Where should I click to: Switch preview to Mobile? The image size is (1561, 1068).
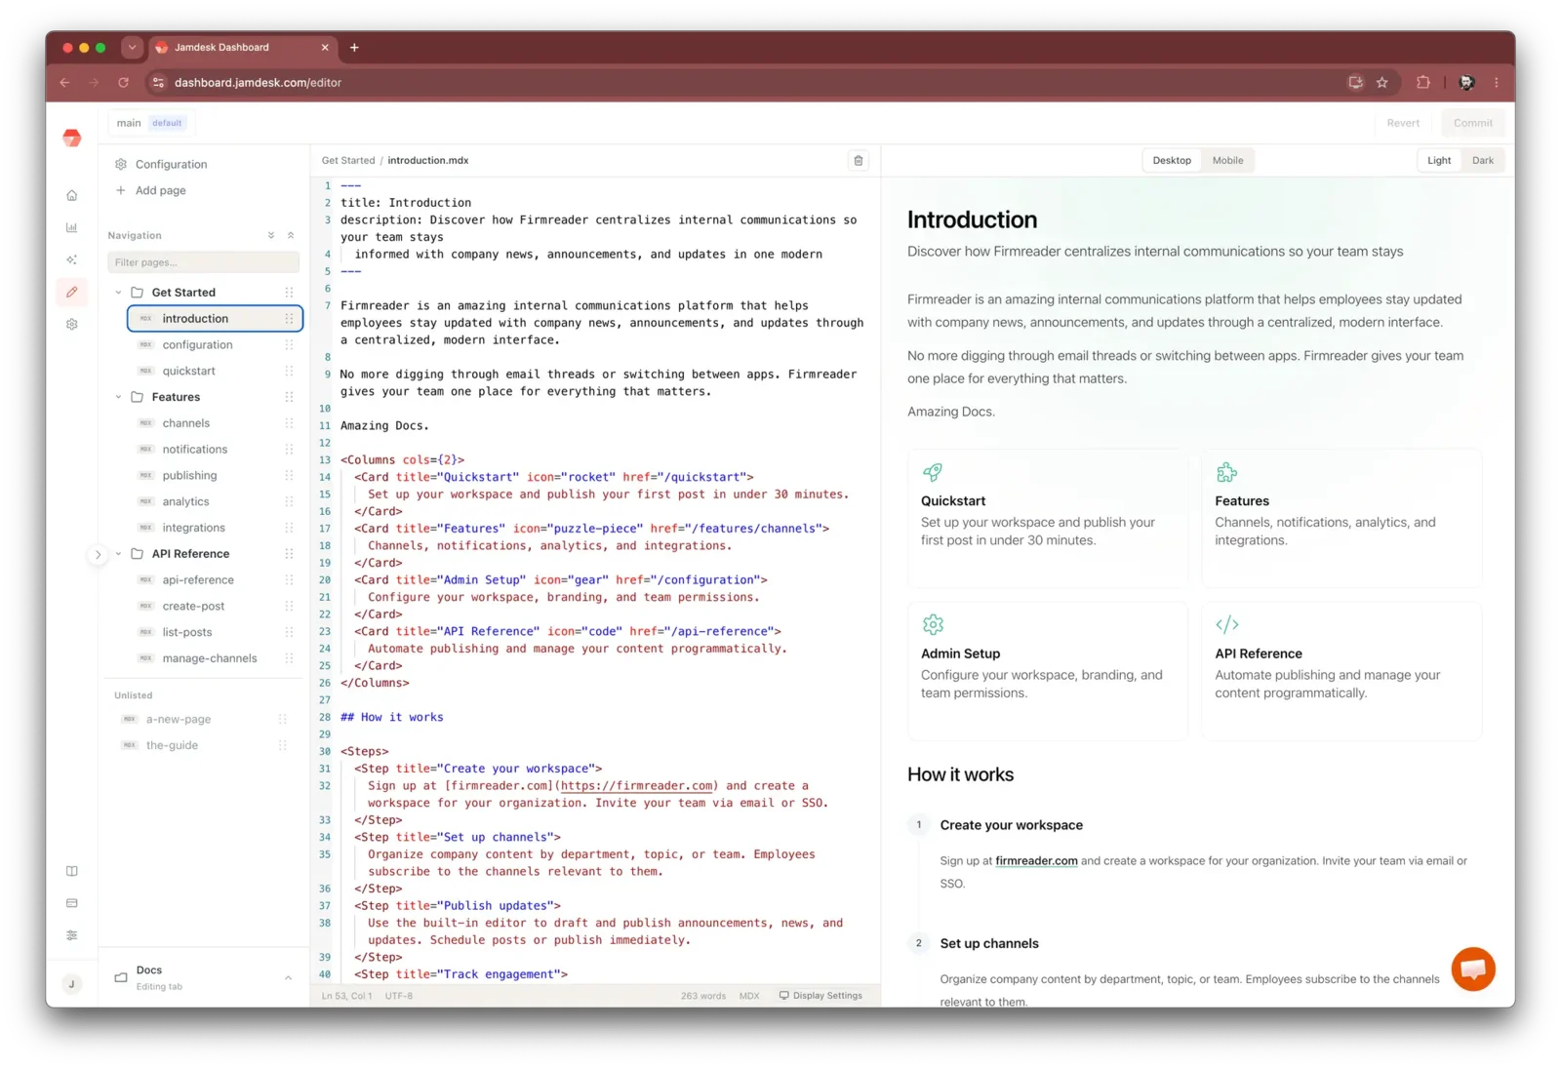[1227, 161]
